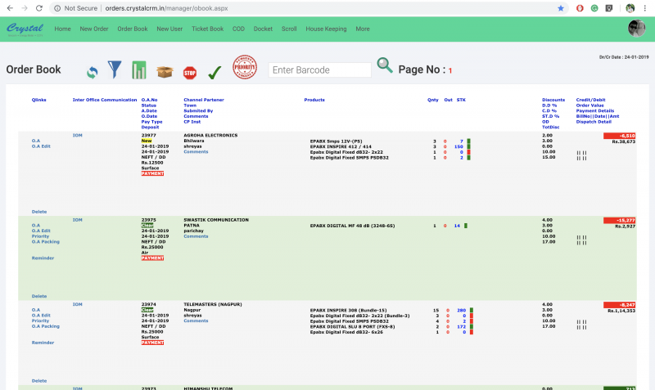Click the Crystal logo
655x390 pixels.
pyautogui.click(x=25, y=29)
